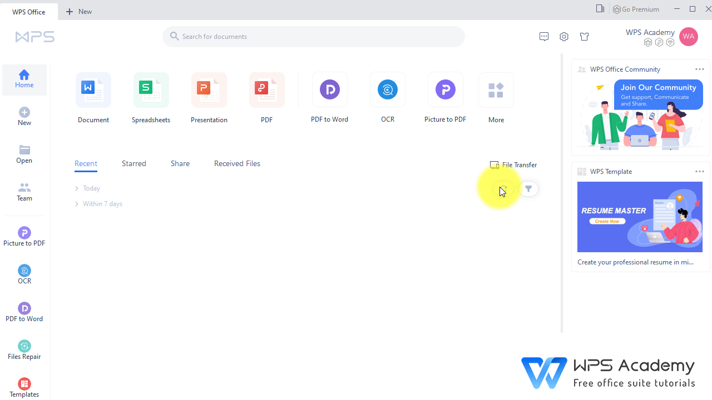This screenshot has width=712, height=400.
Task: Click the Go Premium button
Action: (636, 9)
